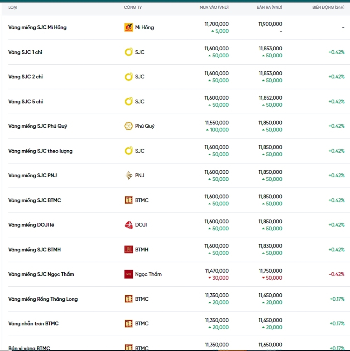Select Vàng miếng SJC Ngọc Thẩm product name

coord(41,274)
